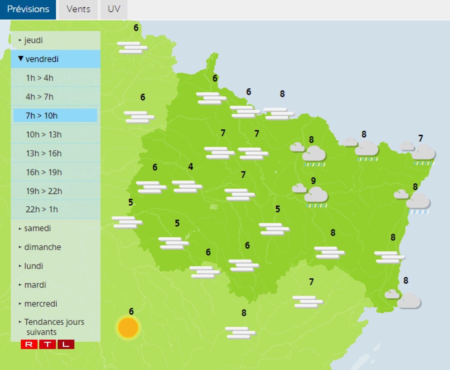Click the RTL logo
Image resolution: width=450 pixels, height=370 pixels.
pyautogui.click(x=48, y=344)
